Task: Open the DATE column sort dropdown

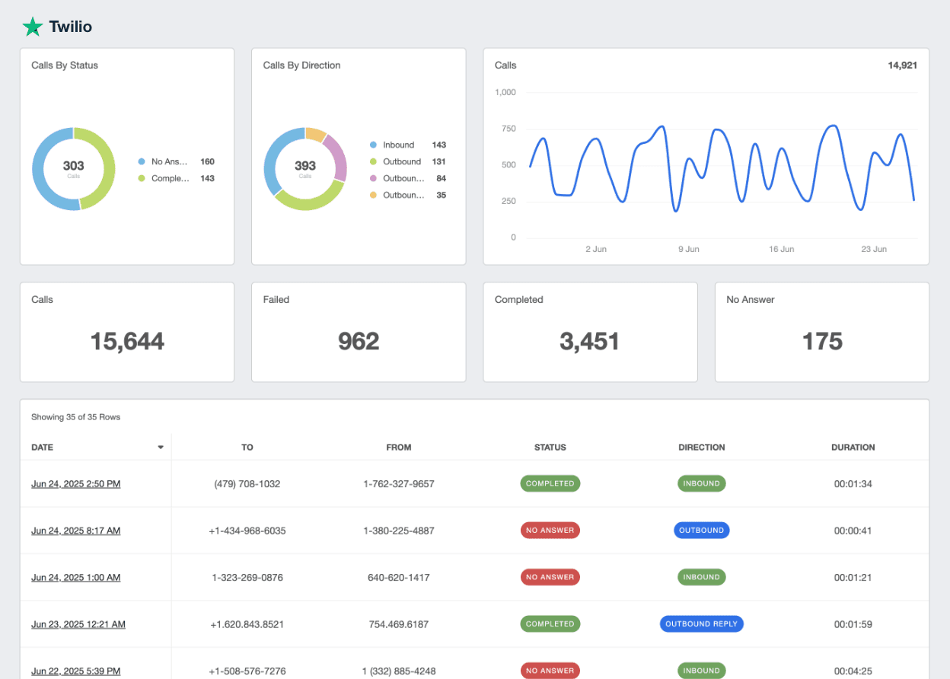Action: click(x=160, y=447)
